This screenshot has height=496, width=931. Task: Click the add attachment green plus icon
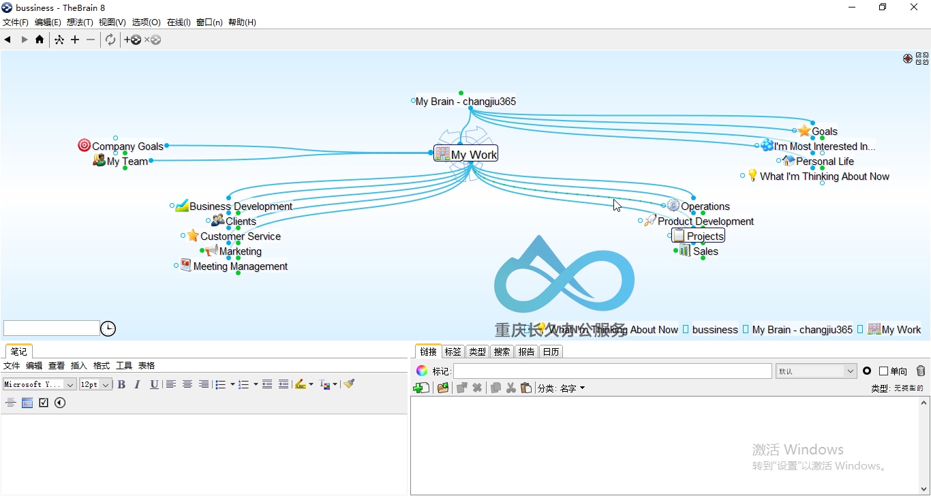[421, 388]
